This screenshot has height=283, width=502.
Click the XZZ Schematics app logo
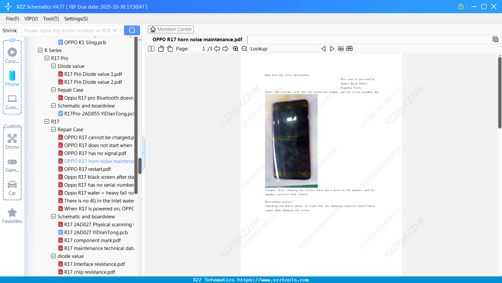[x=8, y=7]
